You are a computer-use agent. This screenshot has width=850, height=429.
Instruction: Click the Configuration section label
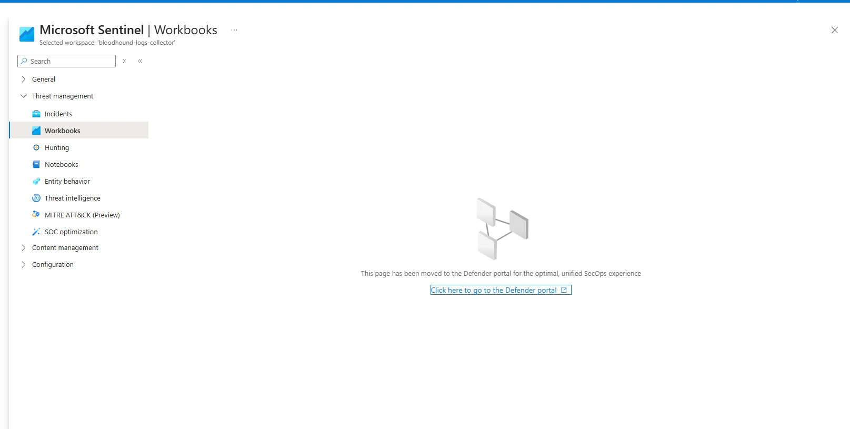53,264
